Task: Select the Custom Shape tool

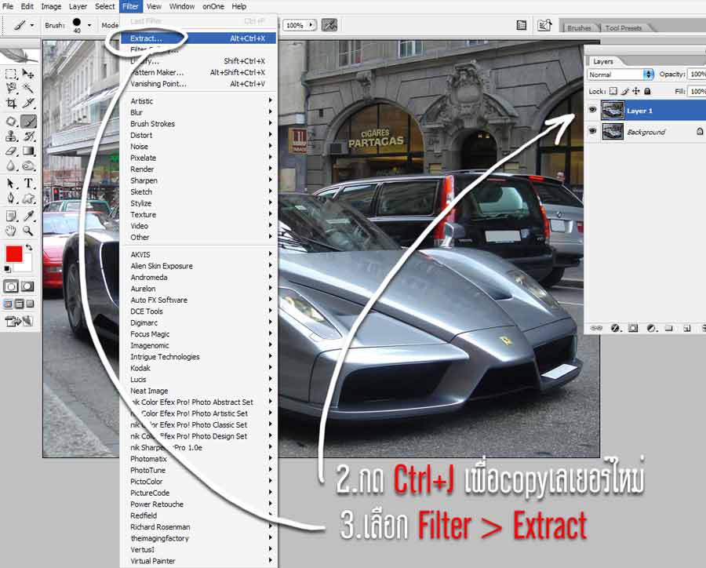Action: (28, 198)
